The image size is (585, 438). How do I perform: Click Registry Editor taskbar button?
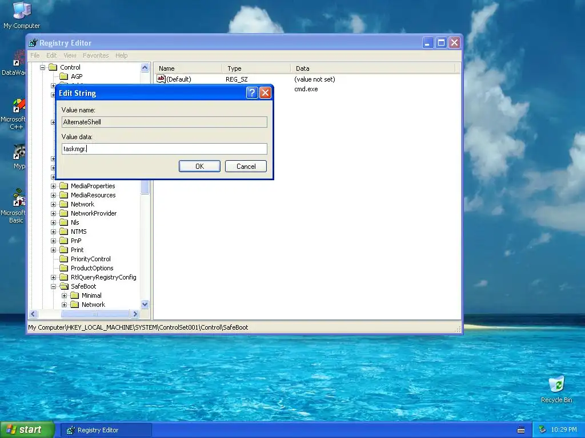pos(106,430)
